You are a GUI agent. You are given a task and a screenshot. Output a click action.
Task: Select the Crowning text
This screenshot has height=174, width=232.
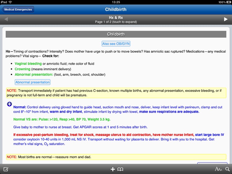tap(23, 69)
